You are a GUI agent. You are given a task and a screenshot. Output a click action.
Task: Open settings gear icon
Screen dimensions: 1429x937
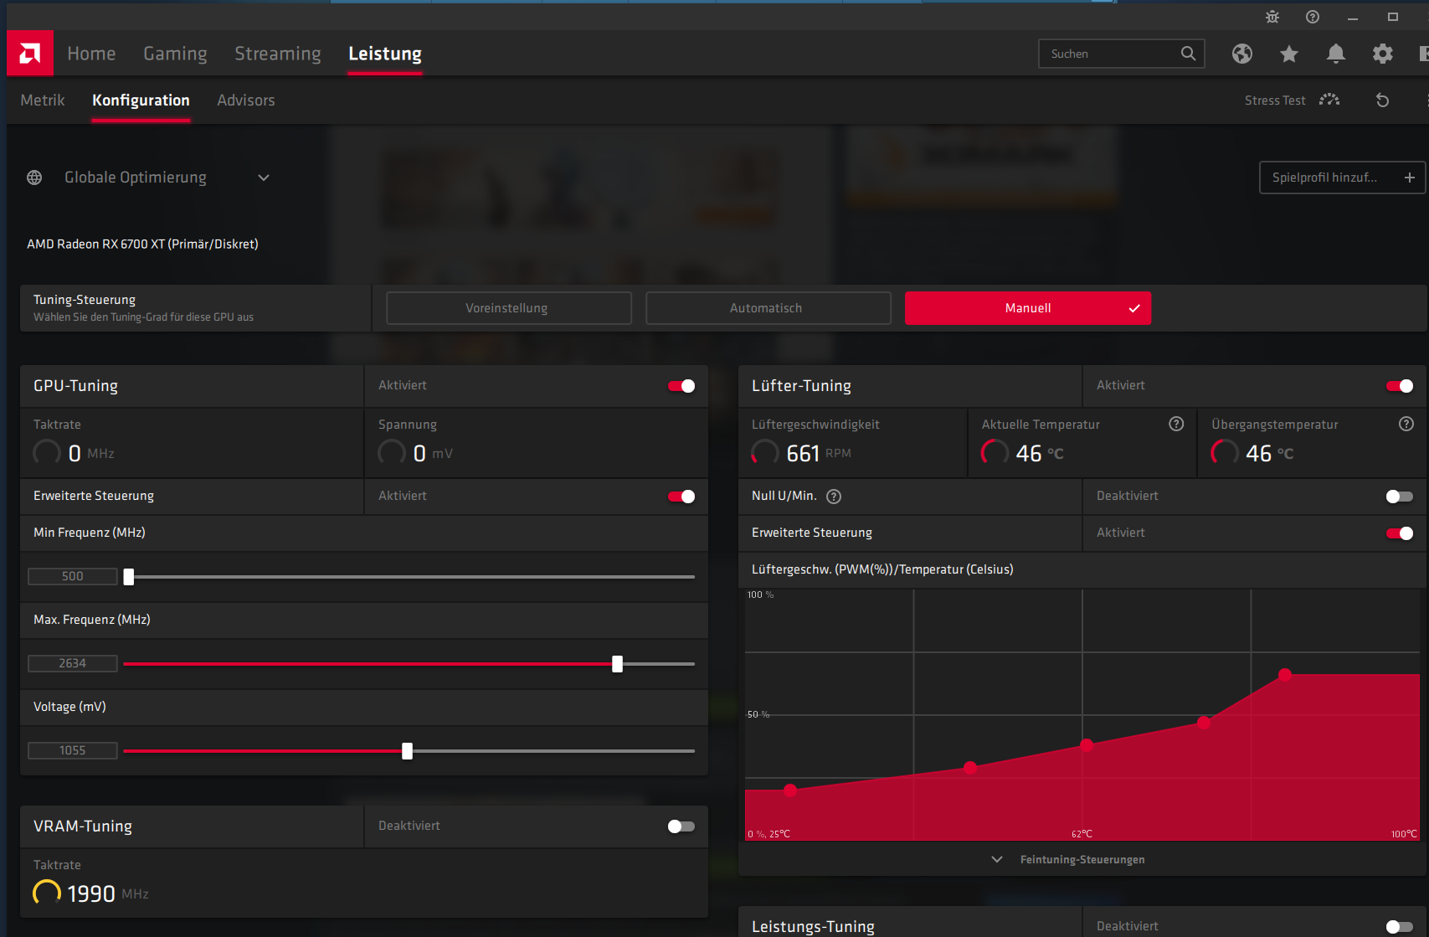tap(1383, 54)
